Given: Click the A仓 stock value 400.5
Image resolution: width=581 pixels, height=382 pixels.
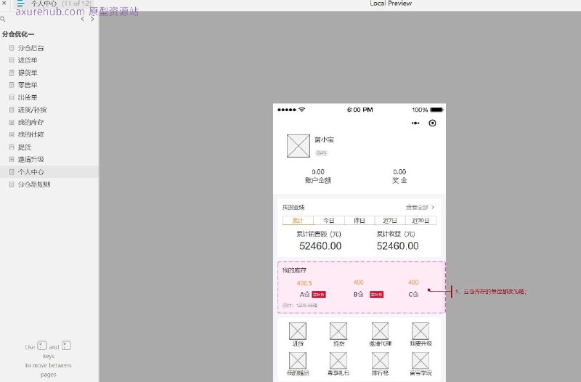Looking at the screenshot, I should point(304,283).
